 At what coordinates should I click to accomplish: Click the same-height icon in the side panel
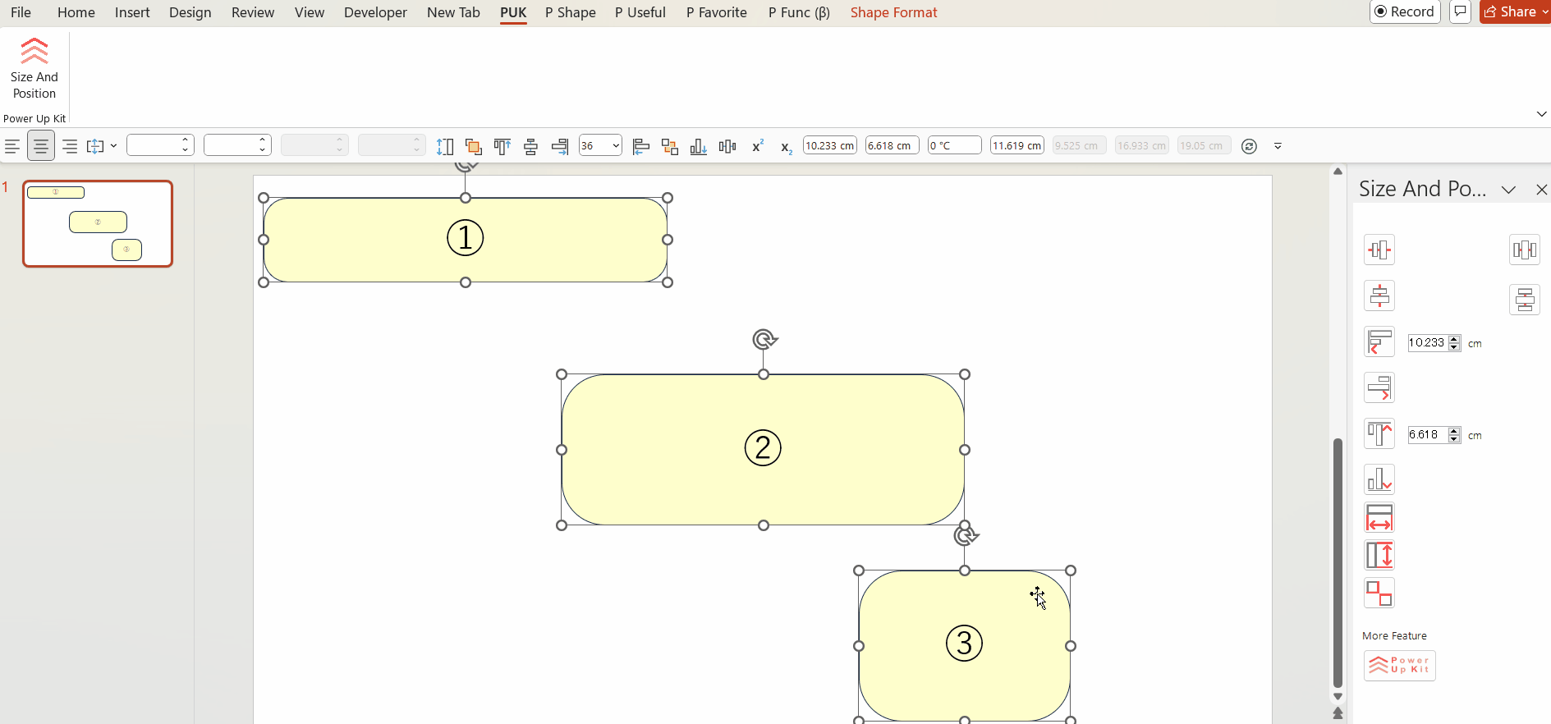[x=1379, y=556]
